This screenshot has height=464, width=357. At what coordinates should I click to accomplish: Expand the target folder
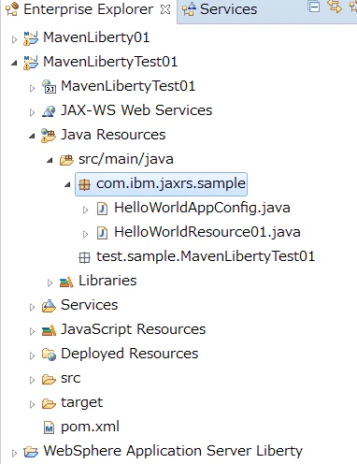tap(32, 404)
